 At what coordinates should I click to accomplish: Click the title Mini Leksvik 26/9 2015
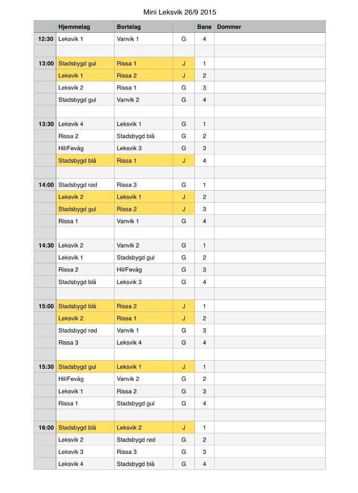point(180,12)
